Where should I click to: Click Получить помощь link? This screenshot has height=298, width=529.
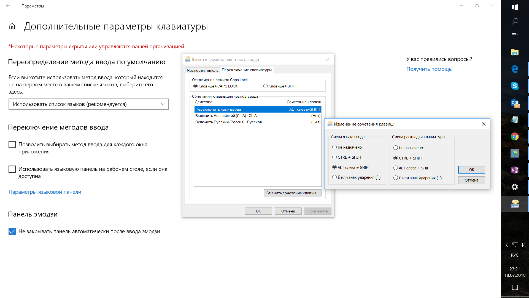point(429,69)
